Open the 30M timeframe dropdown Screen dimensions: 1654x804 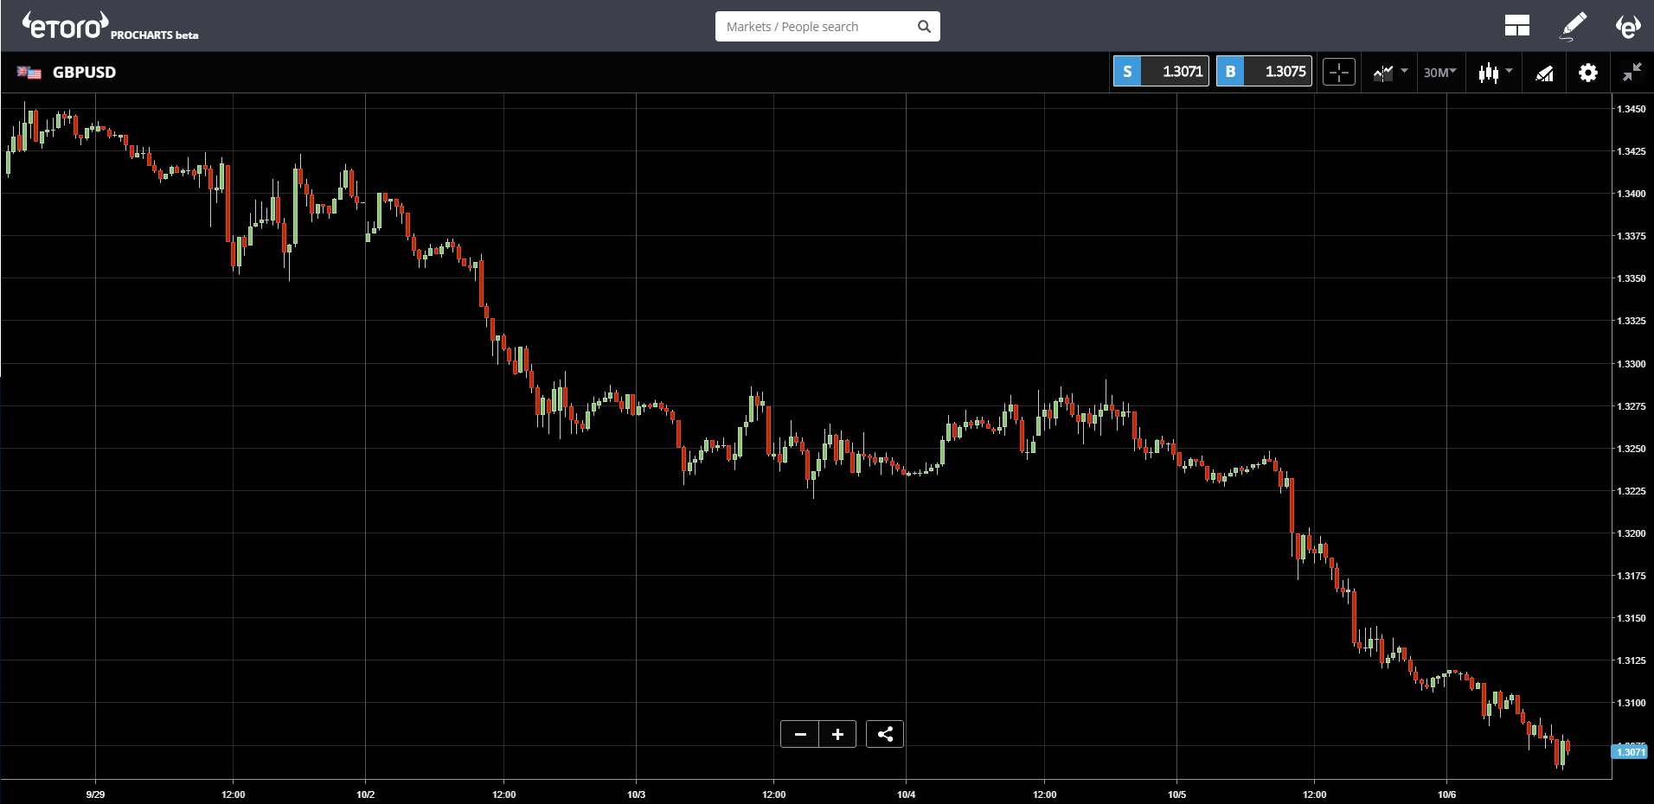(1440, 73)
